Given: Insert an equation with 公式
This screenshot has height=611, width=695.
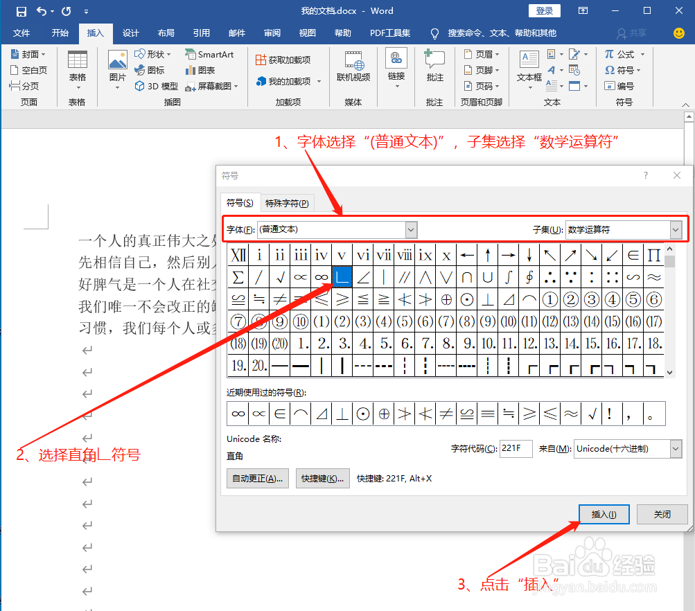Looking at the screenshot, I should 619,54.
